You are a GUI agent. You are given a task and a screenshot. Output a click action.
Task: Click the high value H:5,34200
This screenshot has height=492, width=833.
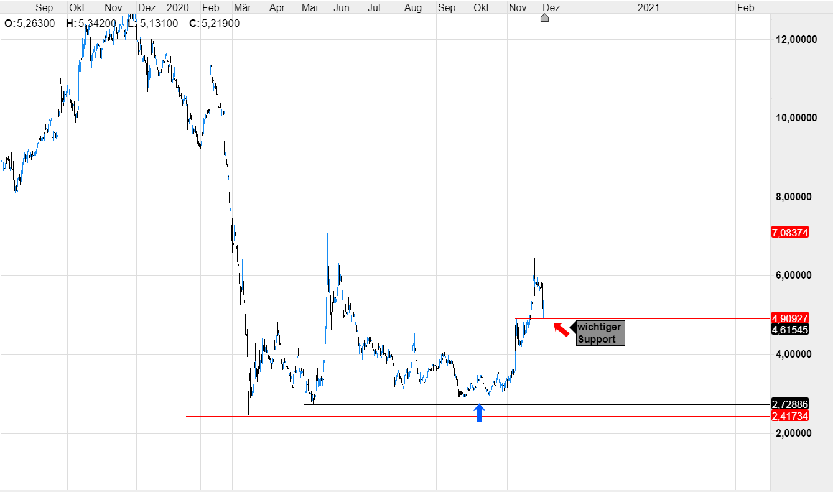pyautogui.click(x=91, y=23)
